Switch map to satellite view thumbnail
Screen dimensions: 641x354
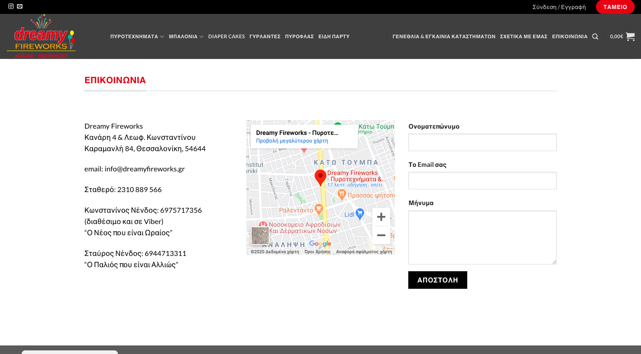[260, 236]
